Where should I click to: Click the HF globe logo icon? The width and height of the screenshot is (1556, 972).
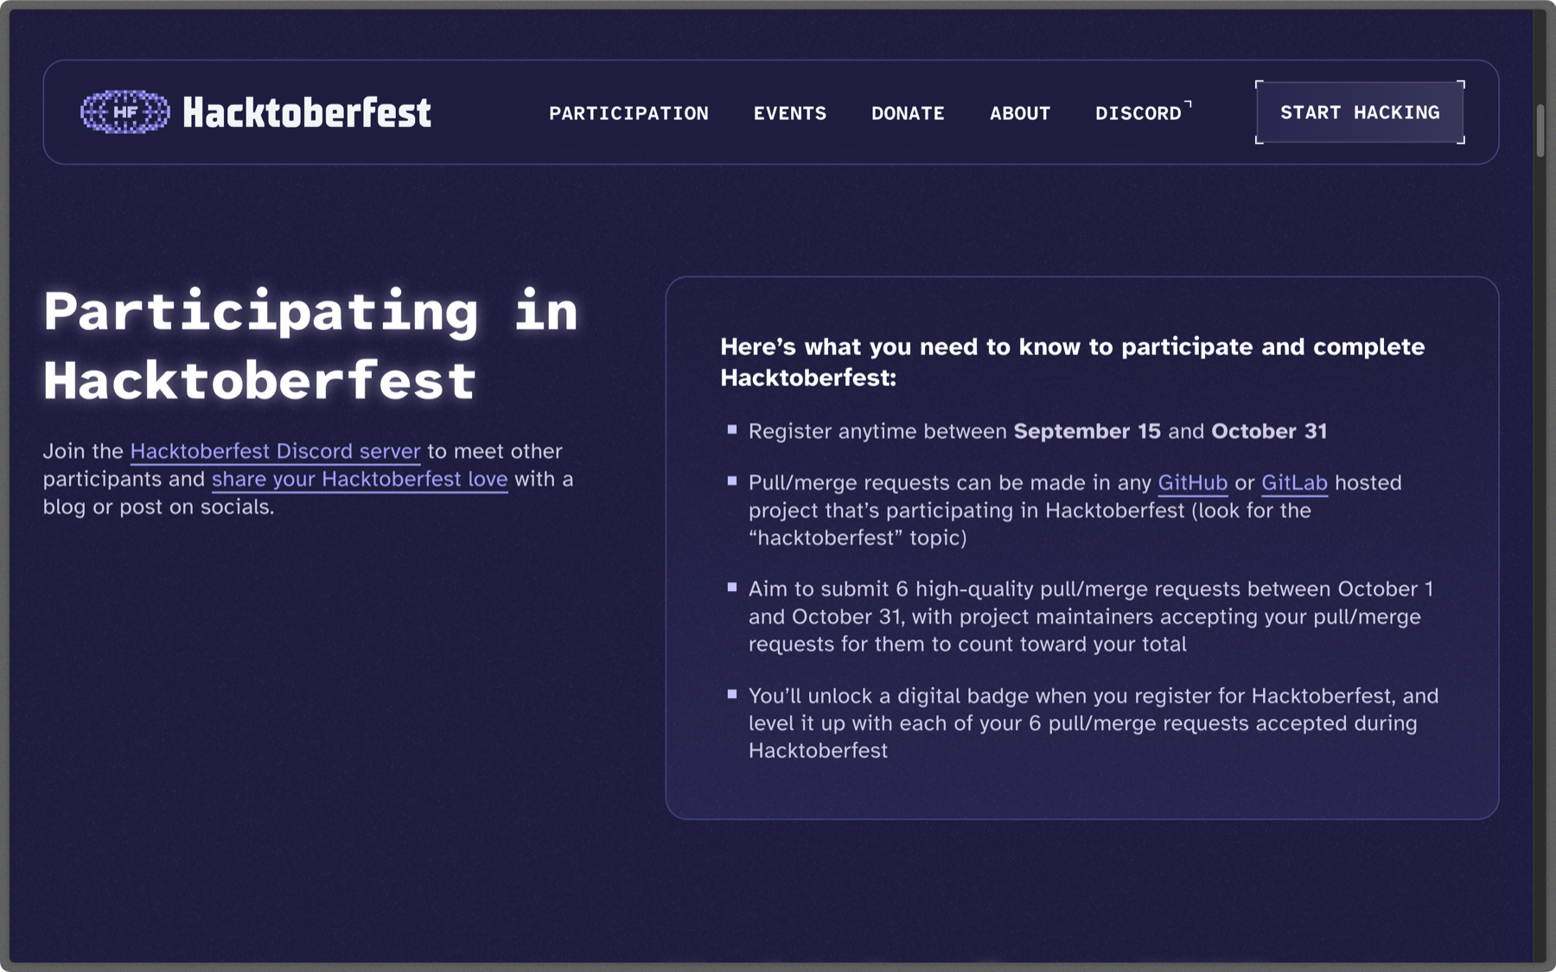(x=125, y=112)
